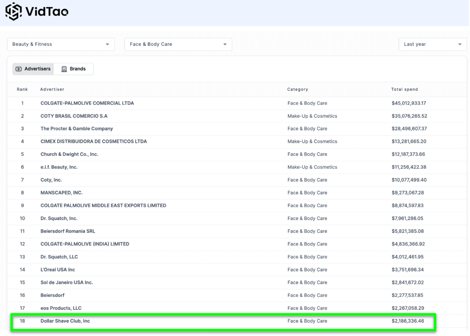Click the $2,277,537.85 total spend value
This screenshot has width=470, height=336.
click(x=407, y=295)
